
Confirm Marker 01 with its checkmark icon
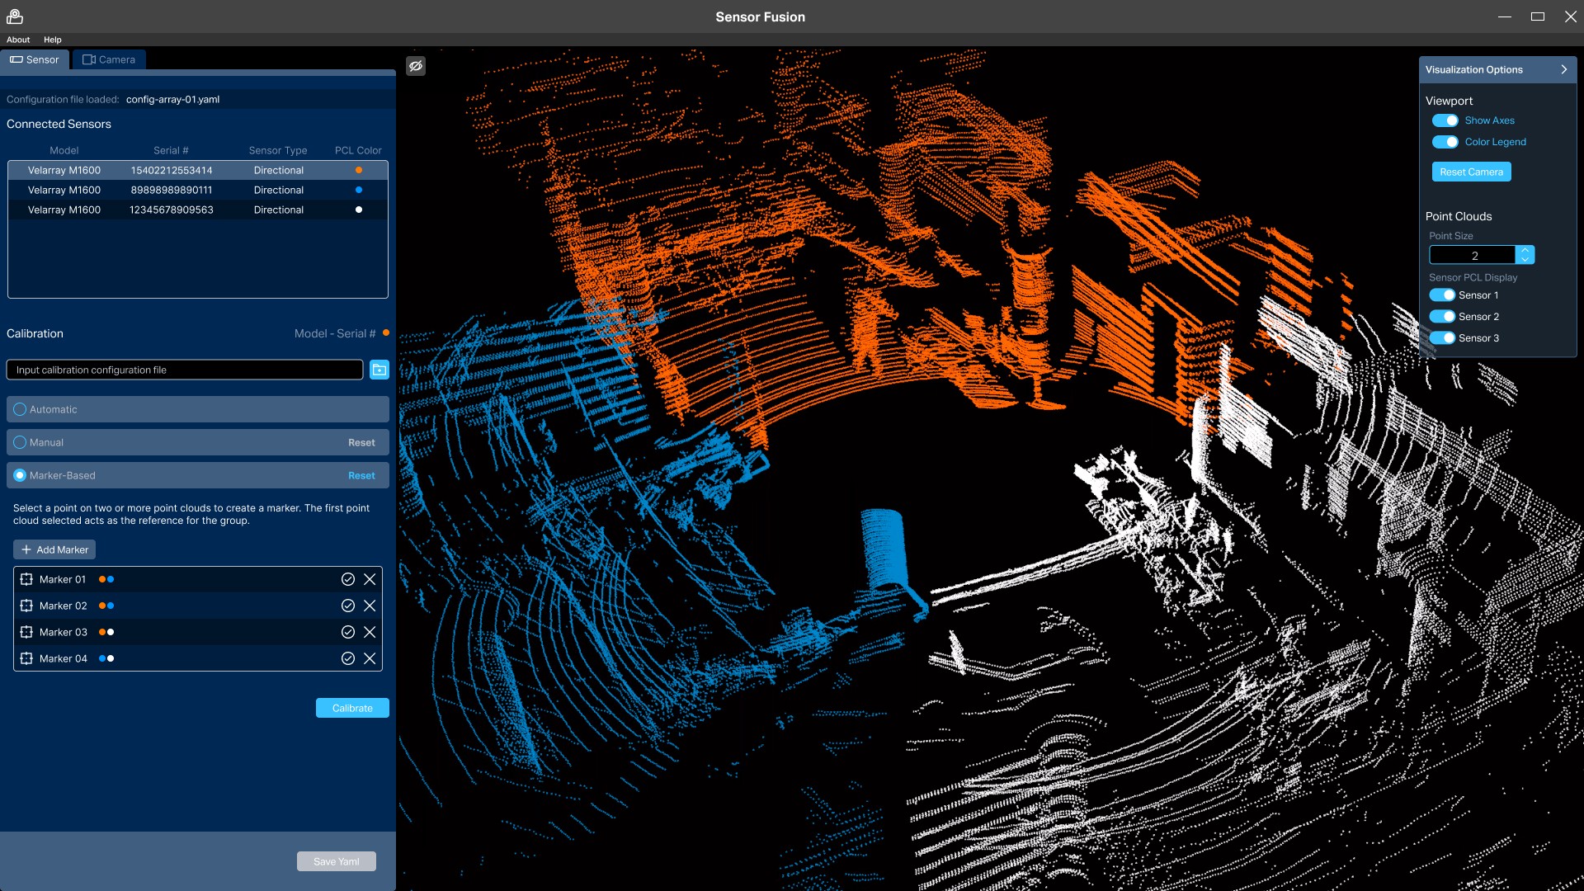coord(348,579)
